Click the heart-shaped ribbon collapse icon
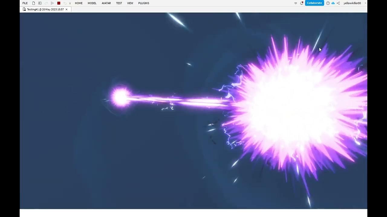387x217 pixels. pos(296,3)
